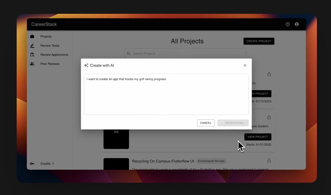Click View Project above Starts 01/31/2025
The height and width of the screenshot is (195, 331).
point(257,137)
